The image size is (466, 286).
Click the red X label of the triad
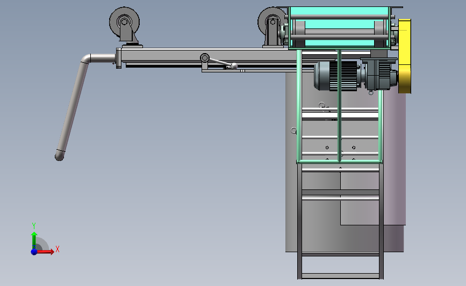click(x=58, y=249)
